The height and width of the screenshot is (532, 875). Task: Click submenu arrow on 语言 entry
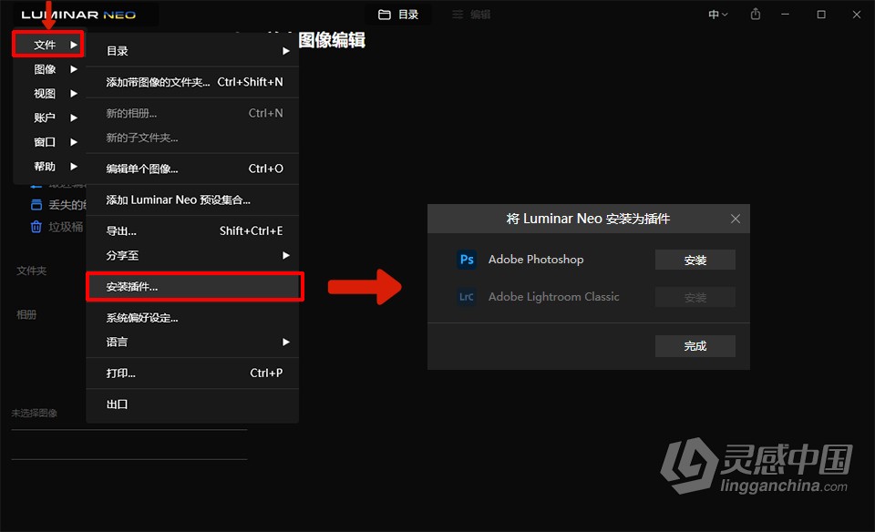click(x=285, y=342)
